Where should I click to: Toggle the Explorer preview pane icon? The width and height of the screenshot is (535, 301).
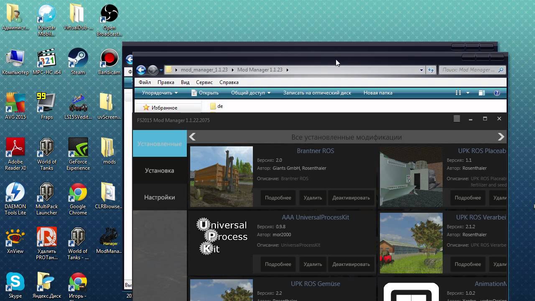[x=482, y=93]
